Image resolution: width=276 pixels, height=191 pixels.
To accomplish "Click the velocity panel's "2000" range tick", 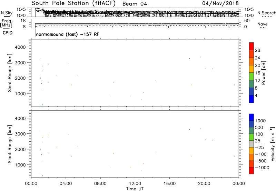I will pos(20,149).
